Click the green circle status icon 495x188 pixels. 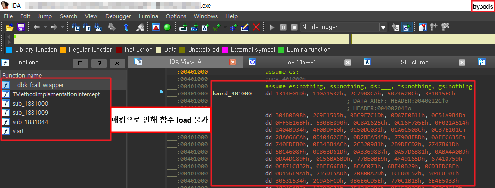pos(167,27)
